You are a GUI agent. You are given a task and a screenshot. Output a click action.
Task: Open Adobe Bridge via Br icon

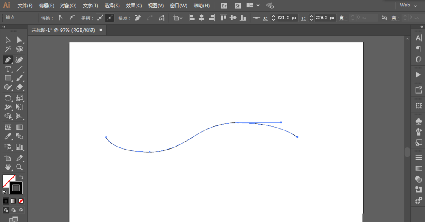tap(224, 6)
